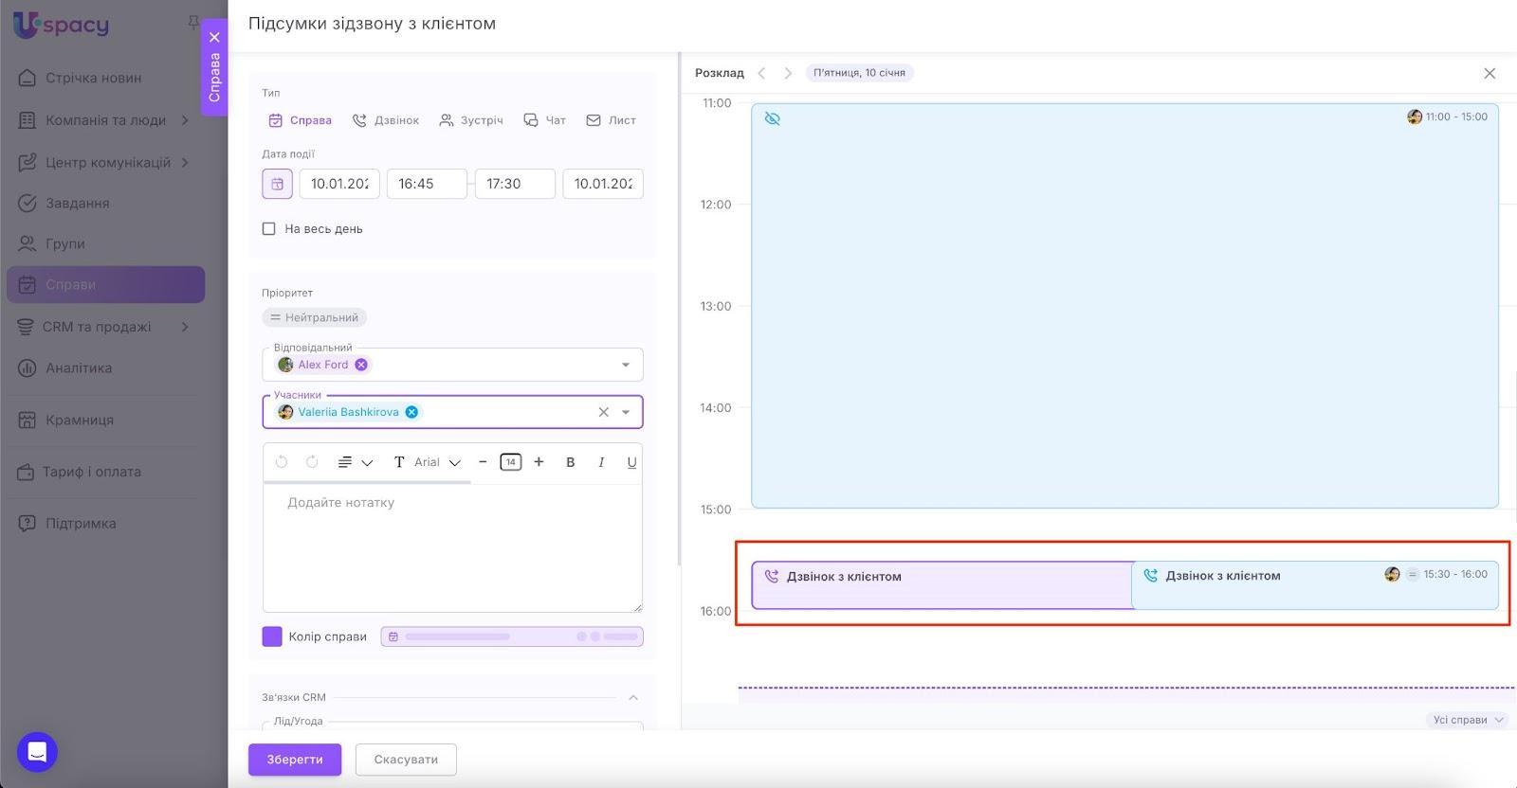Click the 'Скасувати' button
This screenshot has height=788, width=1517.
(406, 760)
